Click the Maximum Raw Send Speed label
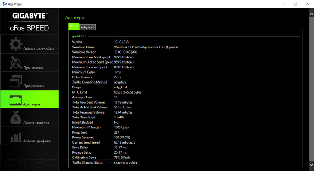 (x=91, y=57)
